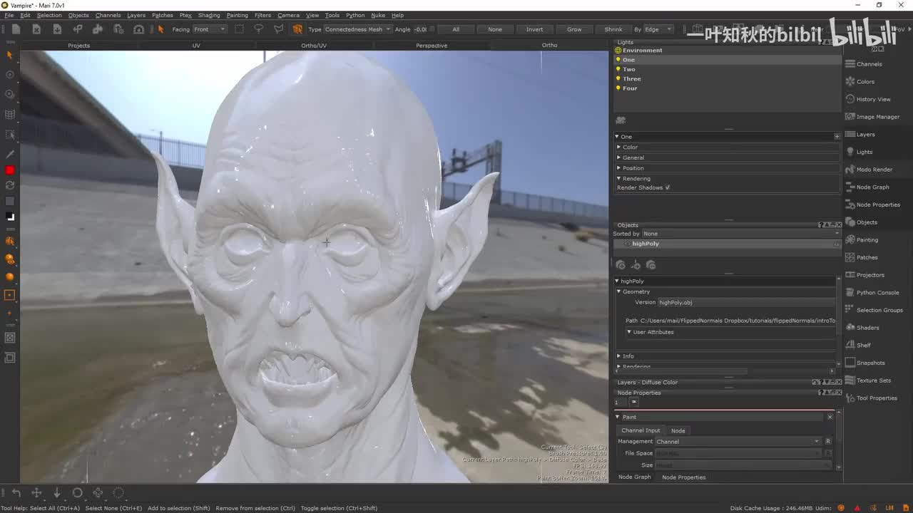Viewport: 913px width, 513px height.
Task: Switch to the Perspective viewport tab
Action: (432, 46)
